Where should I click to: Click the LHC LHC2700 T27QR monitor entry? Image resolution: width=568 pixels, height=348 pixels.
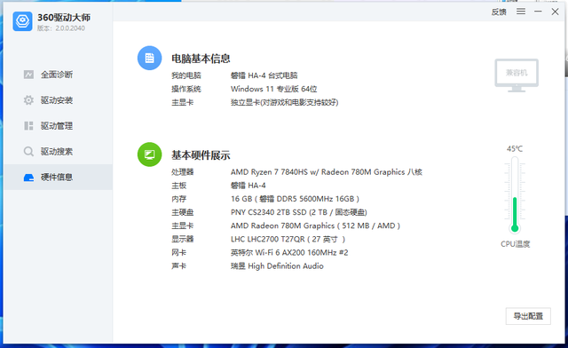pyautogui.click(x=288, y=239)
